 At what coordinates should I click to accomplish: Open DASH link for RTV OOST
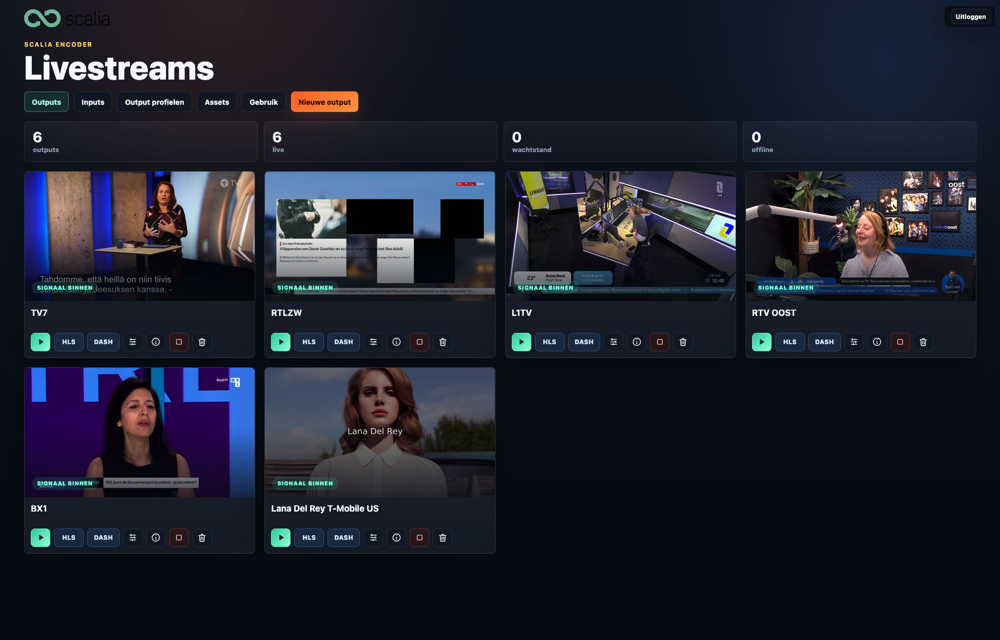(824, 342)
